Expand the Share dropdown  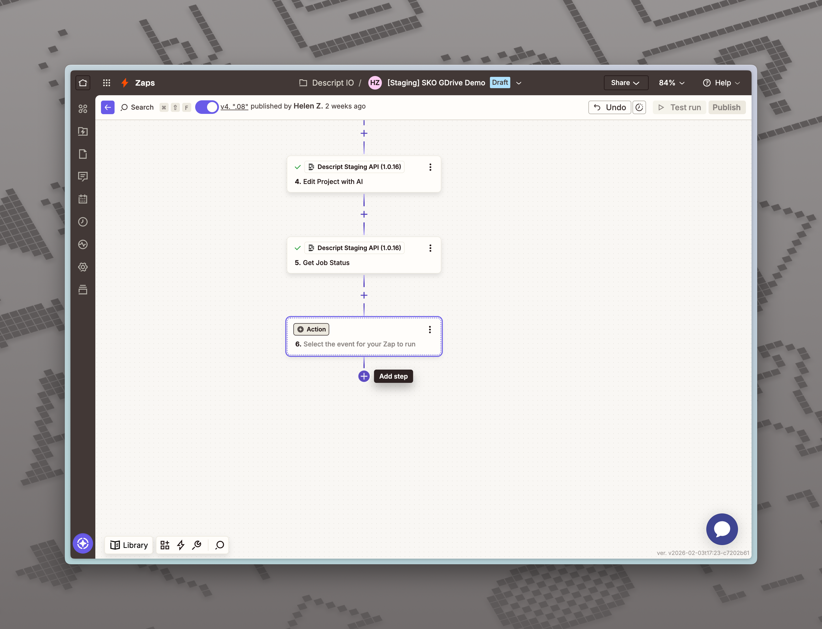pos(625,83)
